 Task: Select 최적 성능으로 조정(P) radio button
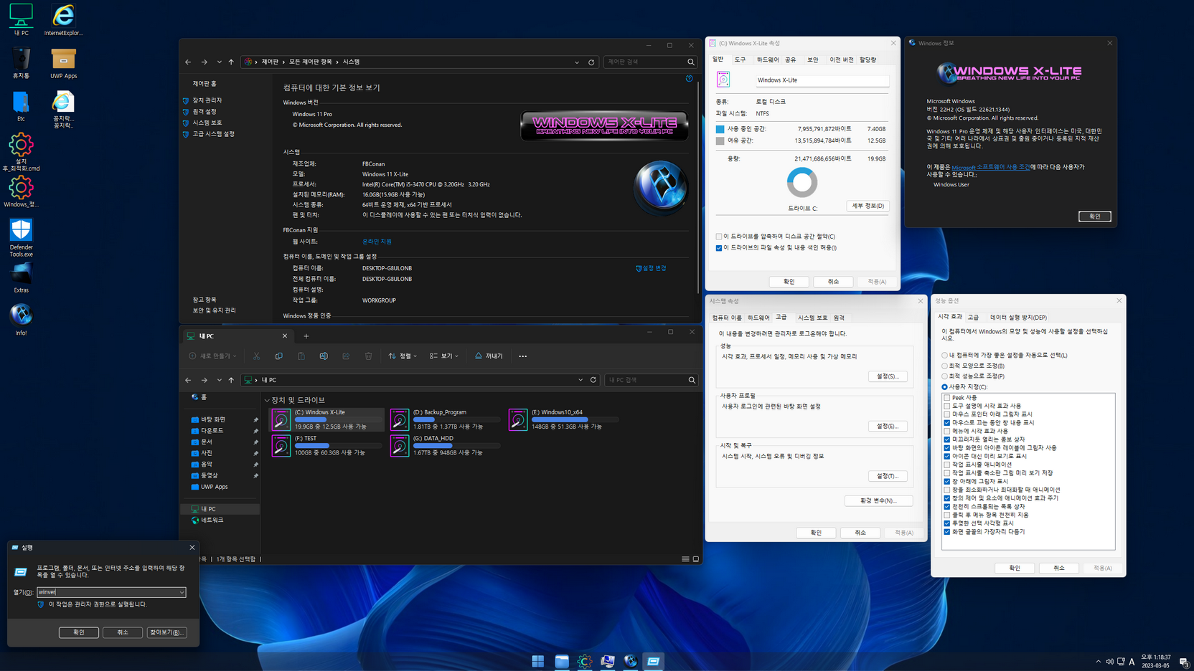tap(944, 376)
